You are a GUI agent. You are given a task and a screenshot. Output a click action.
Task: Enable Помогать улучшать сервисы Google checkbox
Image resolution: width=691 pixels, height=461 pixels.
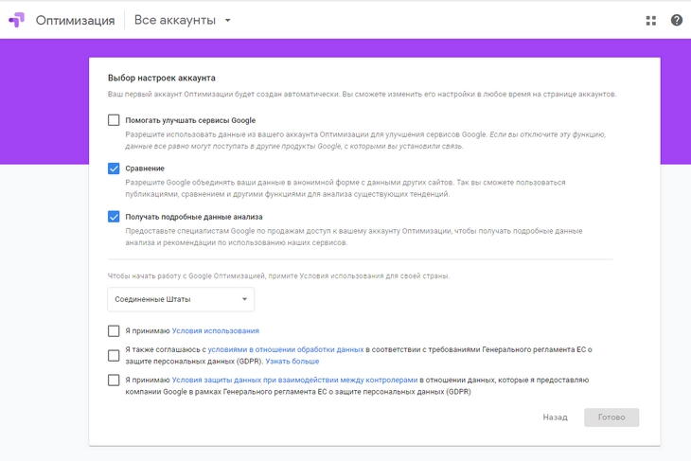click(114, 120)
